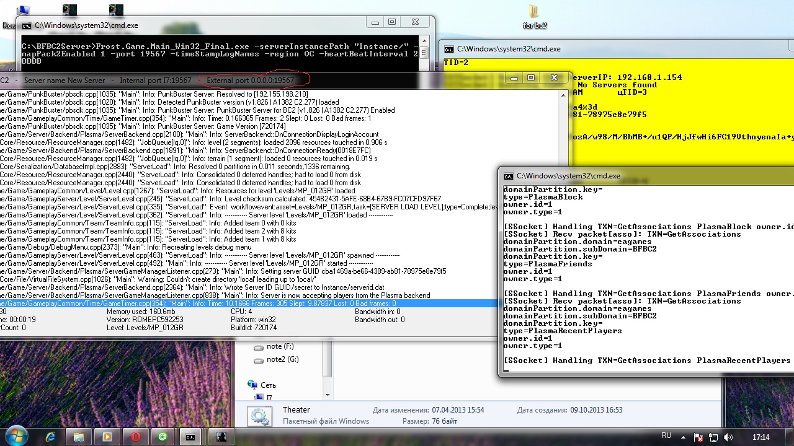794x446 pixels.
Task: Select the 'for bc2' desktop folder
Action: 534,17
